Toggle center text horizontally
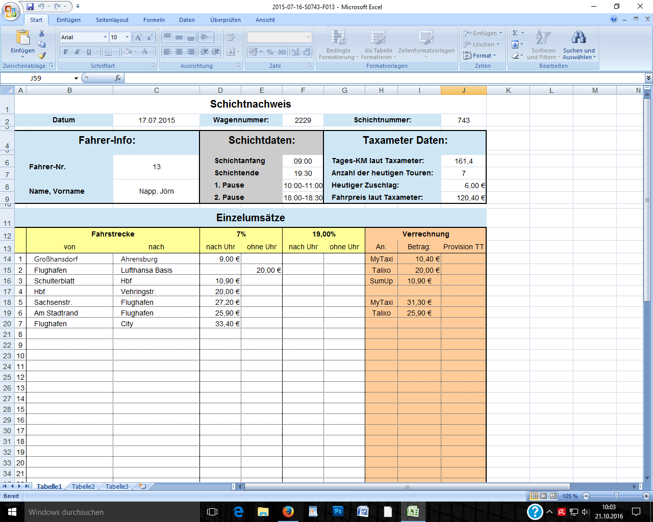The image size is (653, 522). [179, 52]
